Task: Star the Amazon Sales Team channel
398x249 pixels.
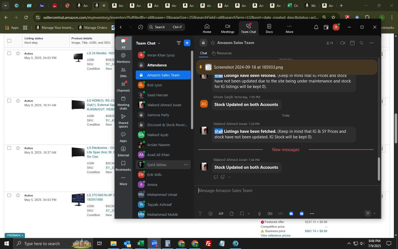Action: point(213,43)
